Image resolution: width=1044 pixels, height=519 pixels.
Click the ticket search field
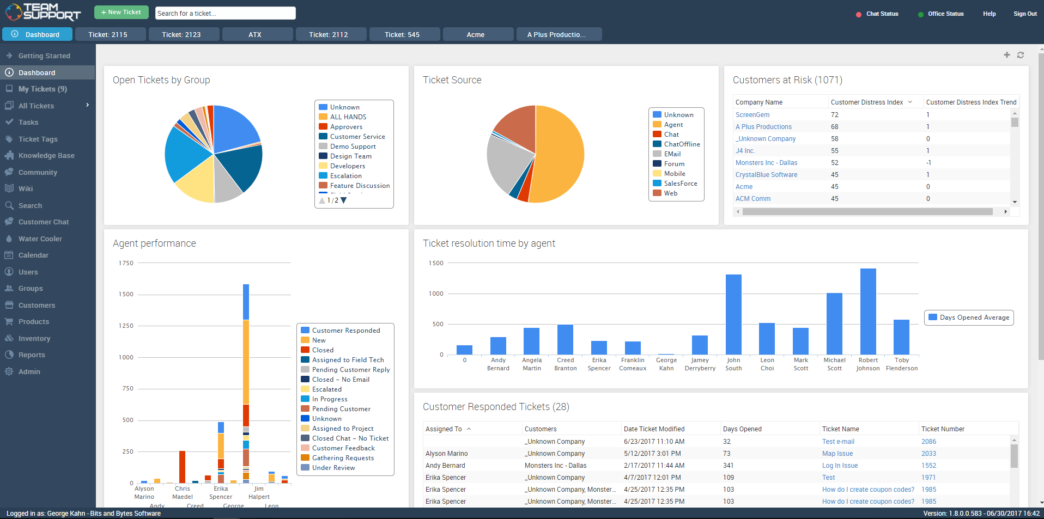225,13
